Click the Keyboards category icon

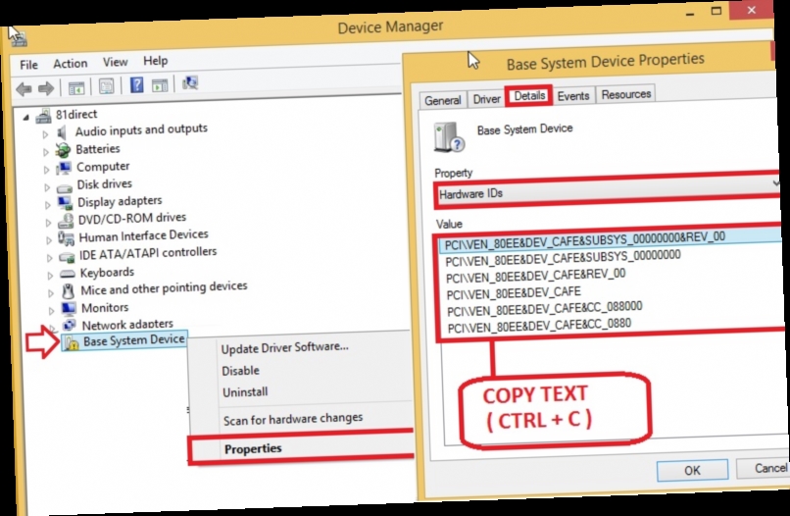(67, 274)
